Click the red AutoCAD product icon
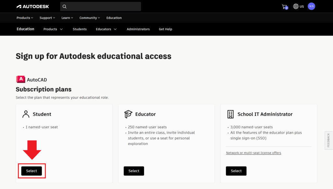The width and height of the screenshot is (333, 189). pyautogui.click(x=20, y=80)
